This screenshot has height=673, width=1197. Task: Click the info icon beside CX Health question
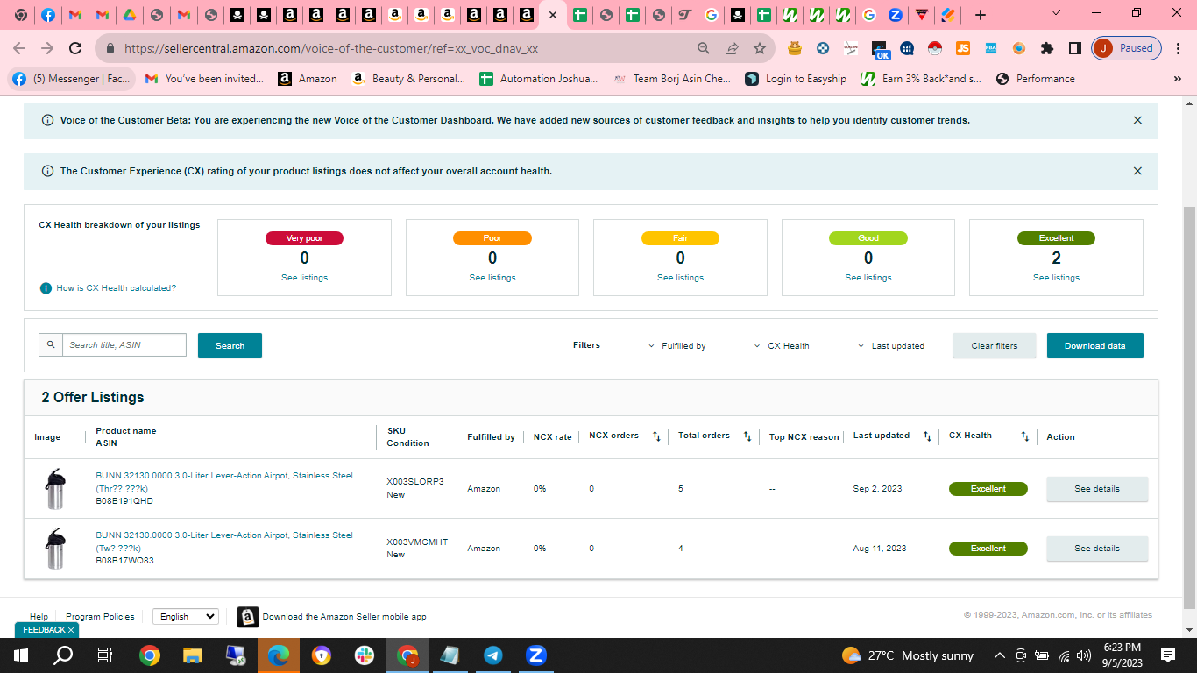(x=46, y=288)
